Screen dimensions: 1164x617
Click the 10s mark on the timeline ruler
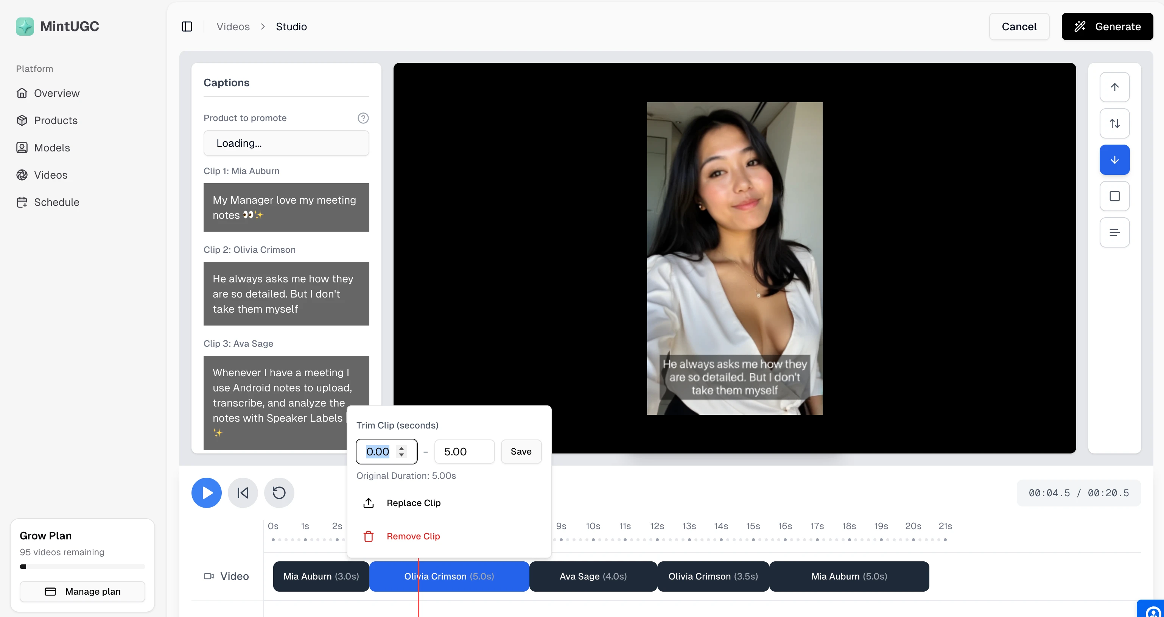tap(593, 527)
